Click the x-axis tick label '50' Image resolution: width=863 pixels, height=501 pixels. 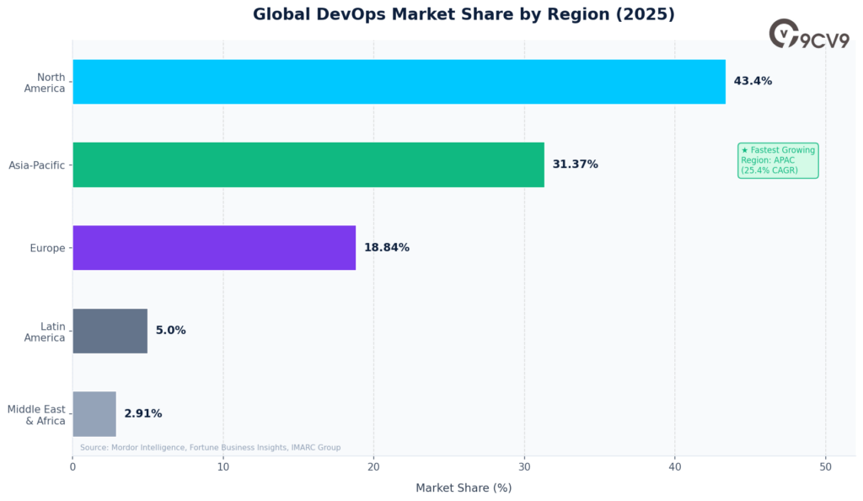click(x=826, y=467)
